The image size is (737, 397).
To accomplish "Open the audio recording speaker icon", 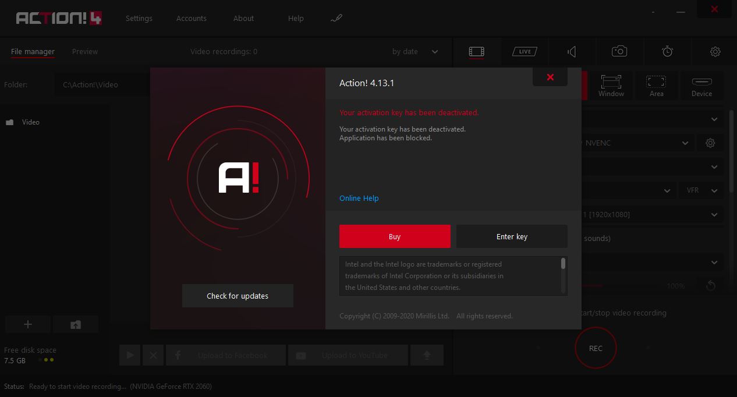I will [x=572, y=52].
